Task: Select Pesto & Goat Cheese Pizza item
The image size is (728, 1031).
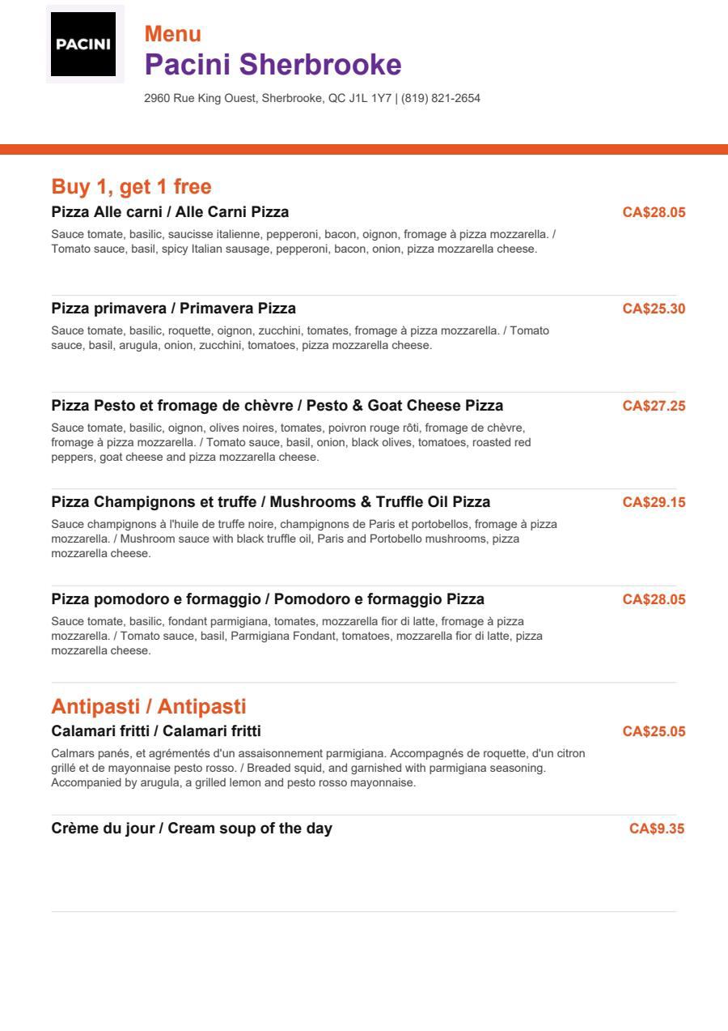Action: pyautogui.click(x=277, y=405)
